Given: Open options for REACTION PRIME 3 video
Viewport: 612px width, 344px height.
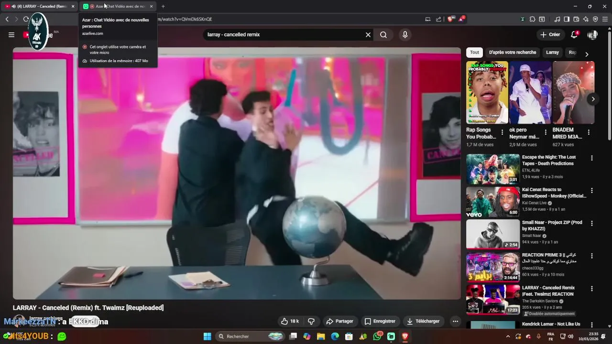Looking at the screenshot, I should (592, 256).
